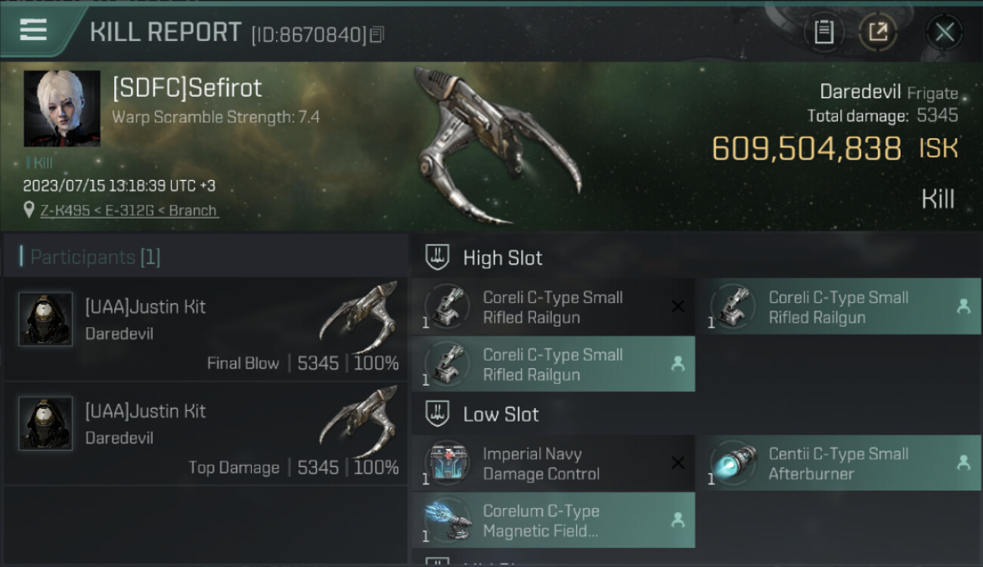Share kill report via export icon
This screenshot has width=983, height=567.
click(878, 32)
